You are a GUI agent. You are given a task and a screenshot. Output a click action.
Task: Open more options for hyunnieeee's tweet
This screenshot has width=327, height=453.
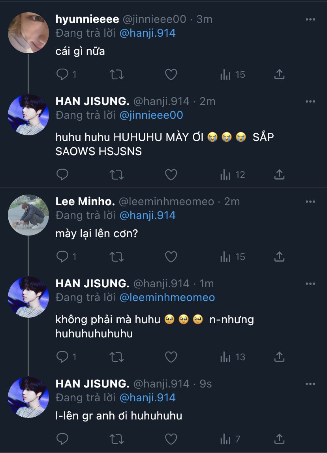[x=310, y=19]
